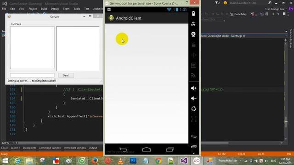
Task: Open File Explorer from the taskbar
Action: point(29,161)
